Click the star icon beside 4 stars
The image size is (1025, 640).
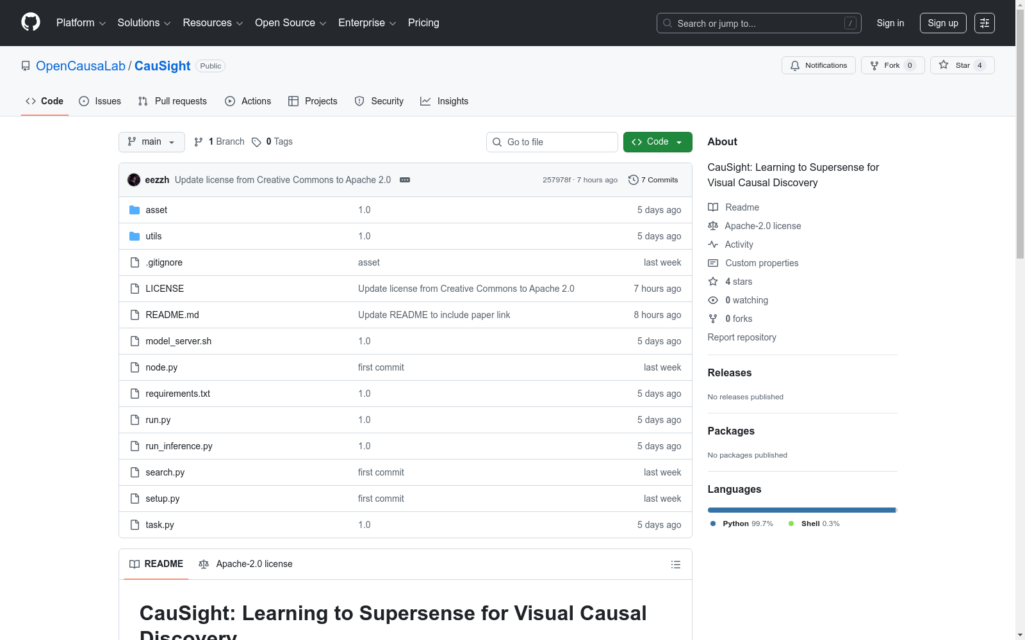point(713,282)
